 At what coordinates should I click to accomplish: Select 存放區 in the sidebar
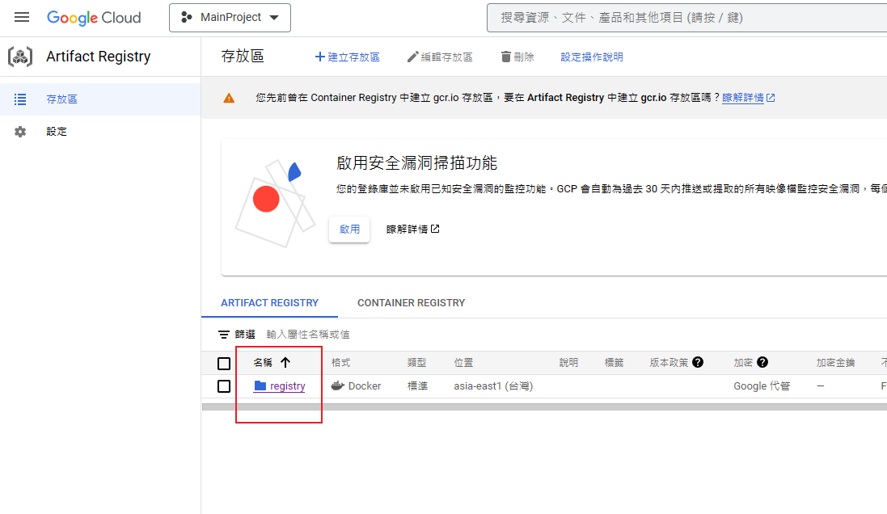(x=100, y=99)
